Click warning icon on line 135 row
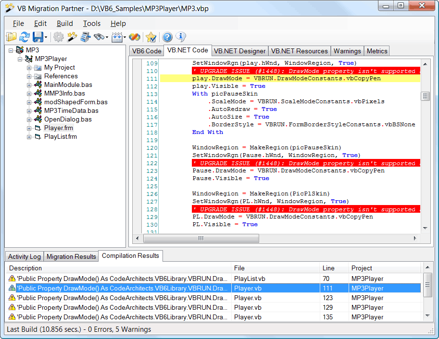Image resolution: width=439 pixels, height=339 pixels. click(x=12, y=317)
